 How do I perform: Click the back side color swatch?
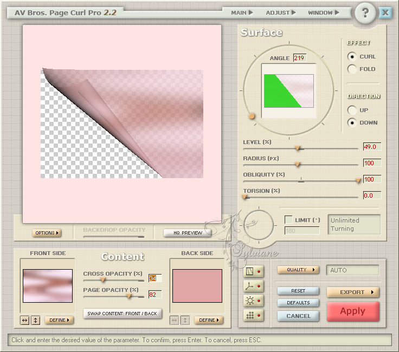click(197, 286)
